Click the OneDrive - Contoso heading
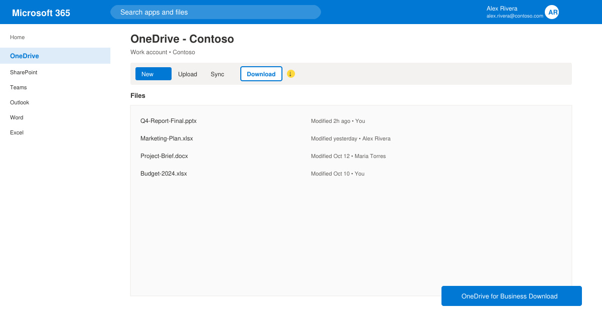This screenshot has width=602, height=316. tap(182, 39)
